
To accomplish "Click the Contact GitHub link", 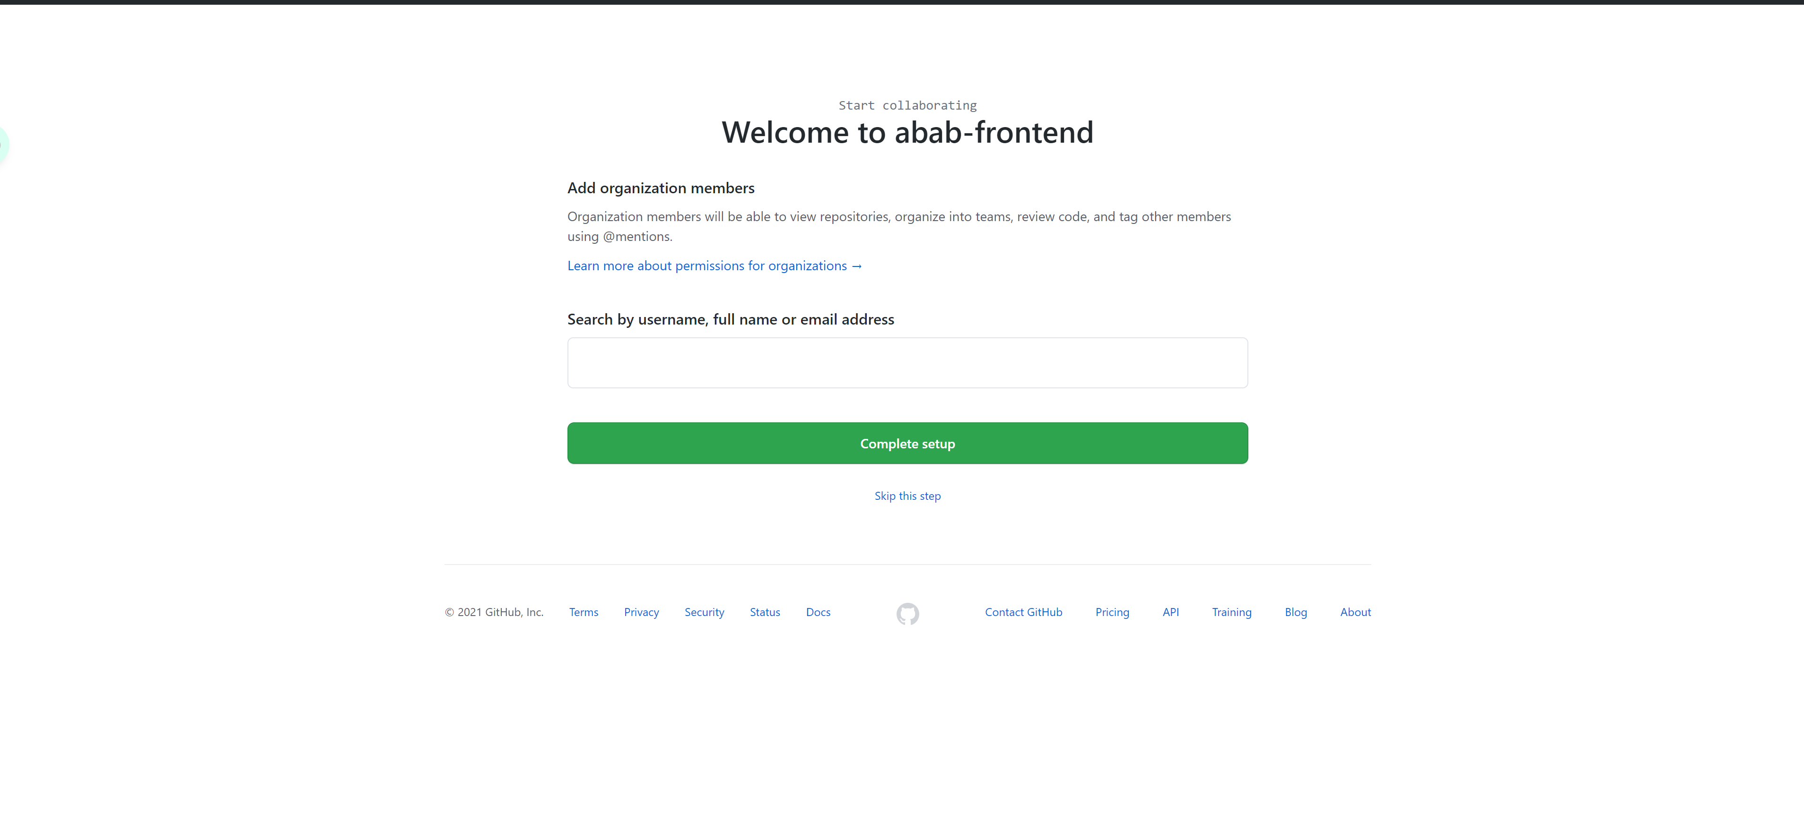I will 1023,612.
